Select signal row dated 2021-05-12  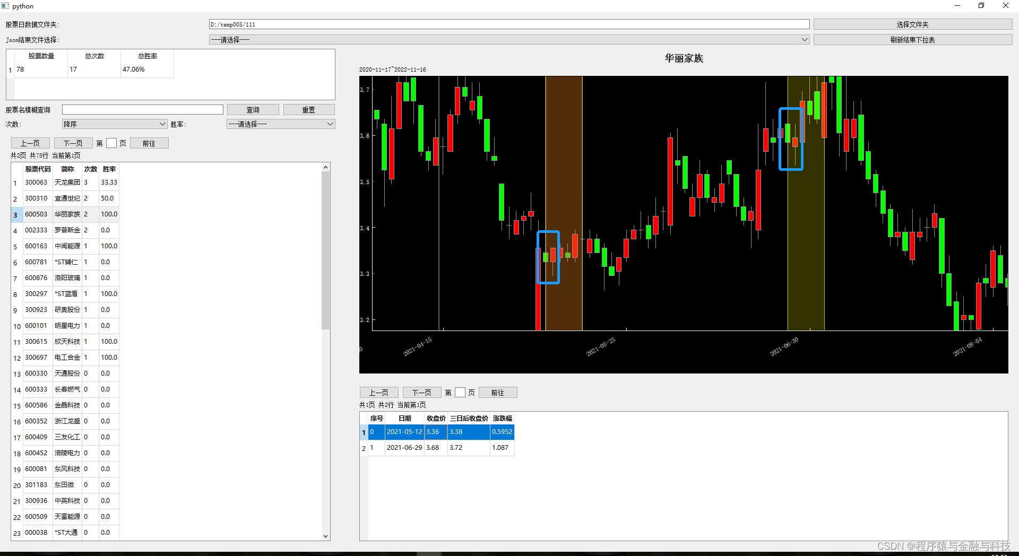pos(437,432)
